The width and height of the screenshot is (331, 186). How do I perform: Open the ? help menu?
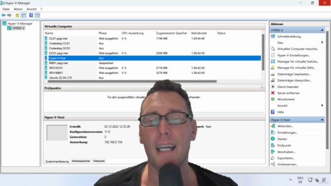(x=41, y=9)
